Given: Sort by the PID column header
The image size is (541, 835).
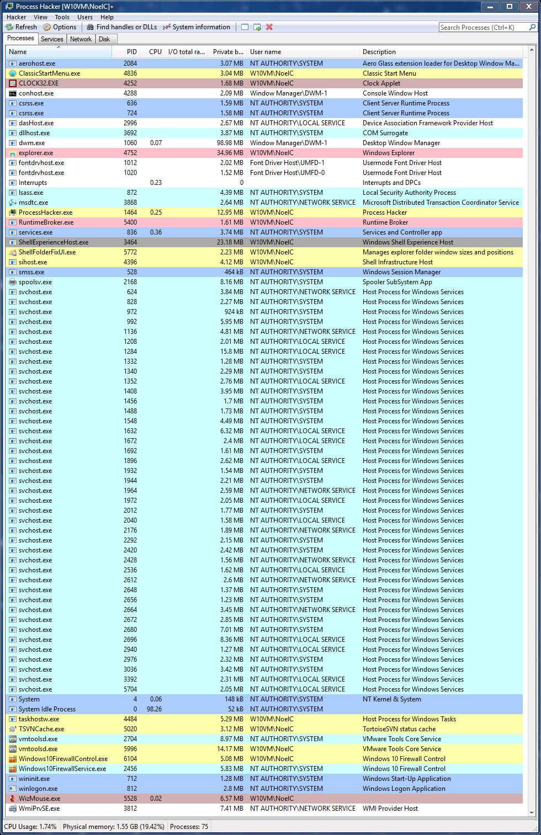Looking at the screenshot, I should pyautogui.click(x=125, y=52).
